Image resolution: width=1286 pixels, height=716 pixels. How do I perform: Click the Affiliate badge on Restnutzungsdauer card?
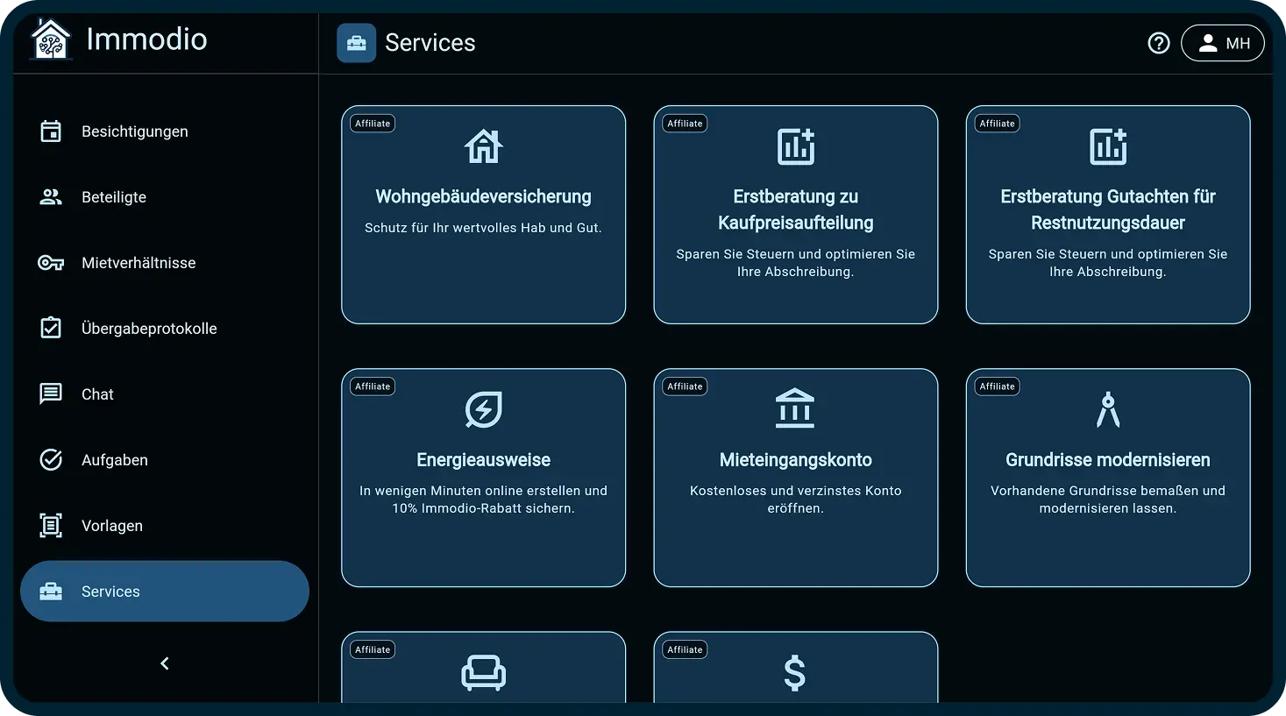[x=998, y=124]
